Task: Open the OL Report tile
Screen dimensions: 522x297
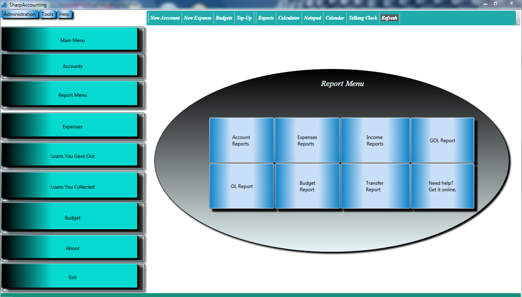Action: click(x=242, y=186)
